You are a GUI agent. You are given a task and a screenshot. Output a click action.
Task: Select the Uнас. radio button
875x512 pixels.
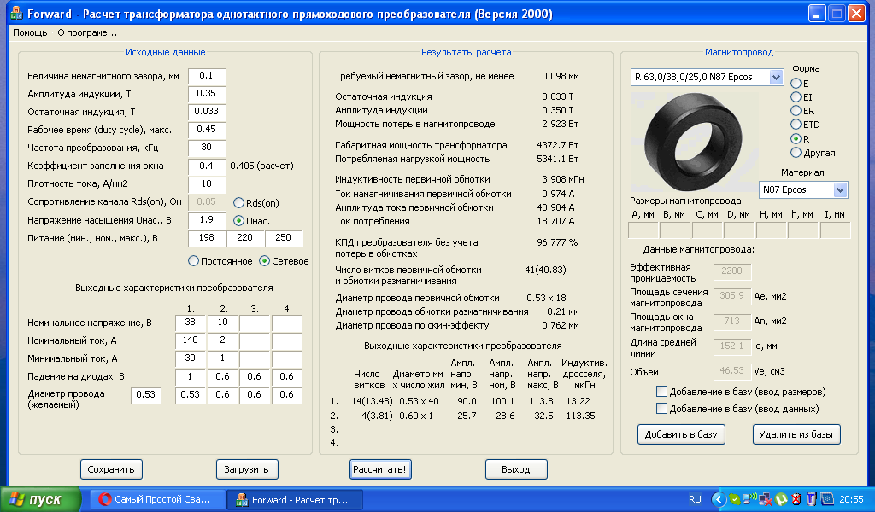coord(239,221)
